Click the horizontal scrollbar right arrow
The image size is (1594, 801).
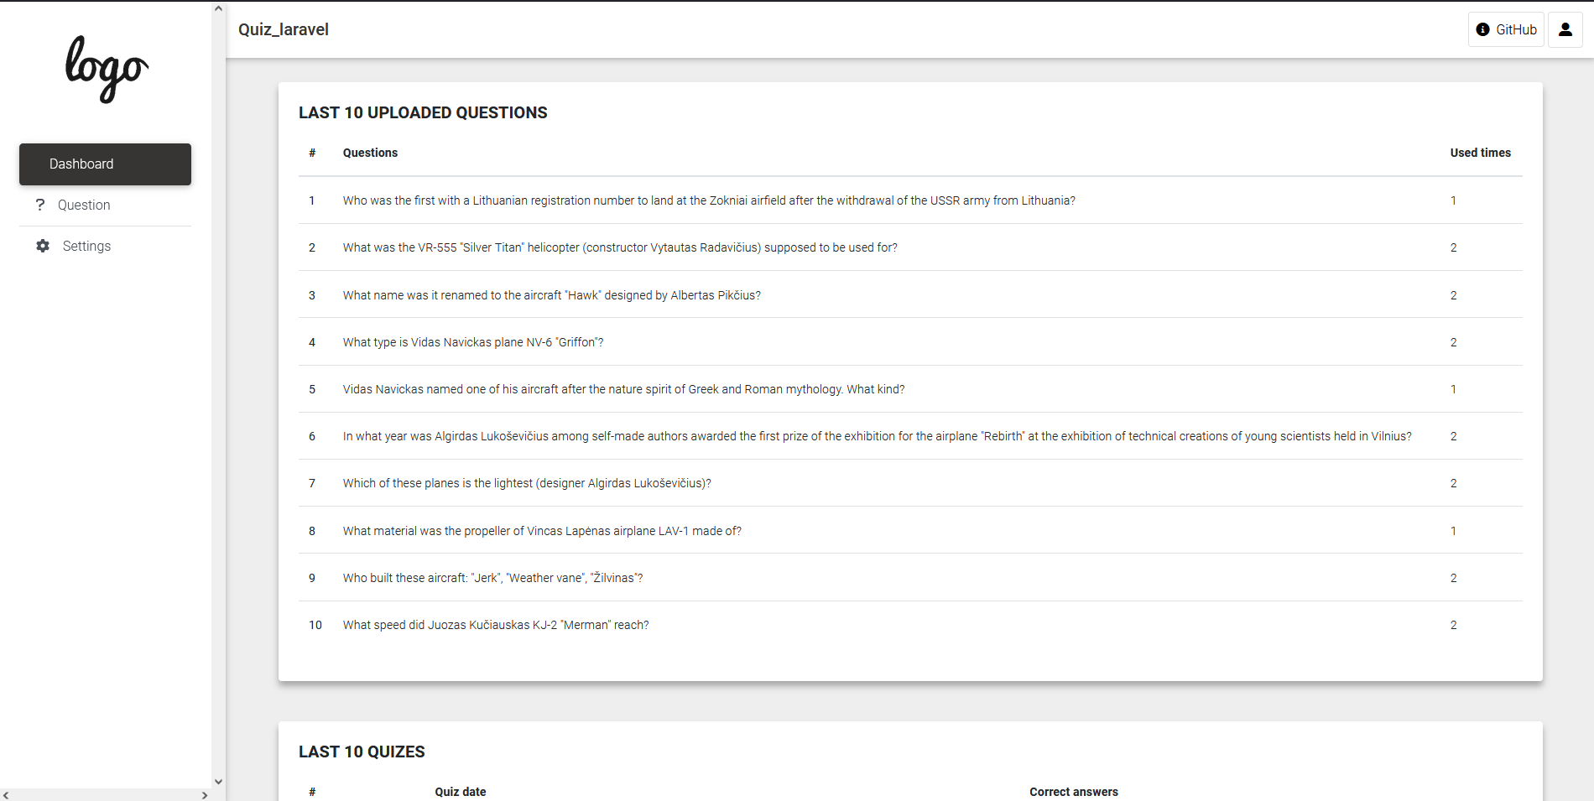204,794
